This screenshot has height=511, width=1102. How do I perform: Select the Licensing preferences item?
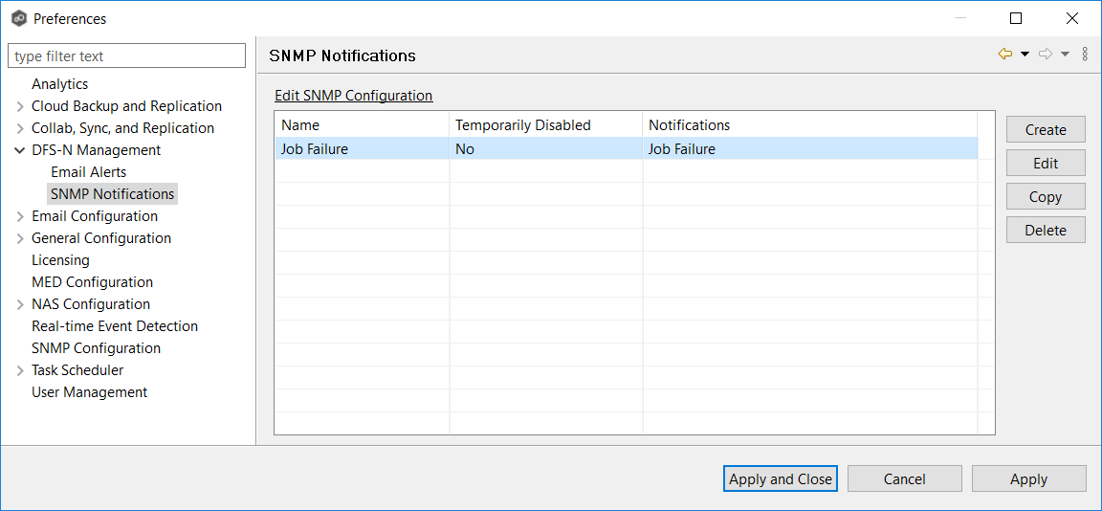pyautogui.click(x=60, y=260)
